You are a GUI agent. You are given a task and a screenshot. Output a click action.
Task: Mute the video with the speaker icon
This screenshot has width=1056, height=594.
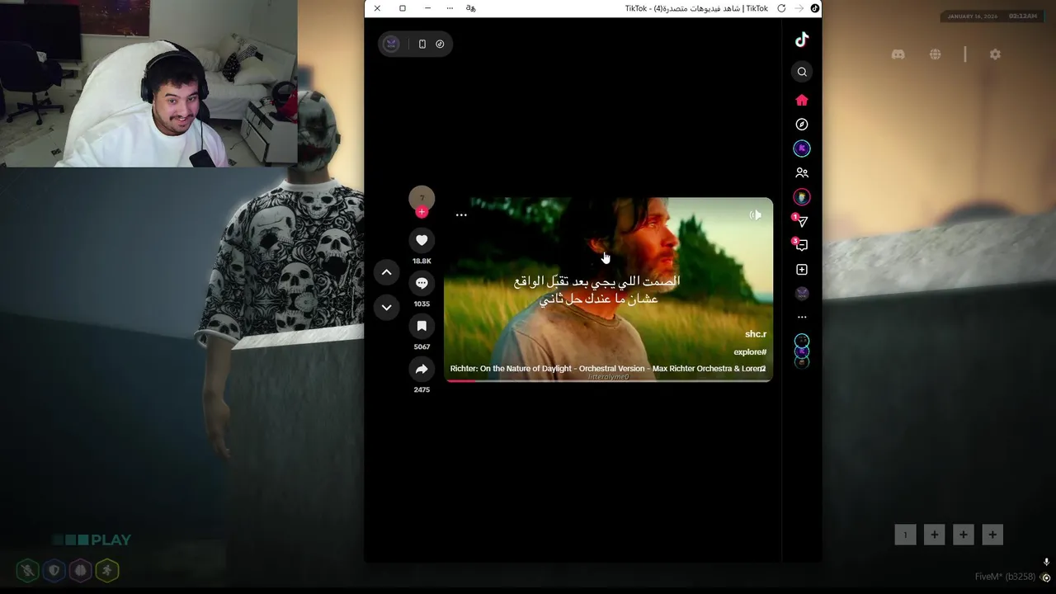click(x=755, y=215)
